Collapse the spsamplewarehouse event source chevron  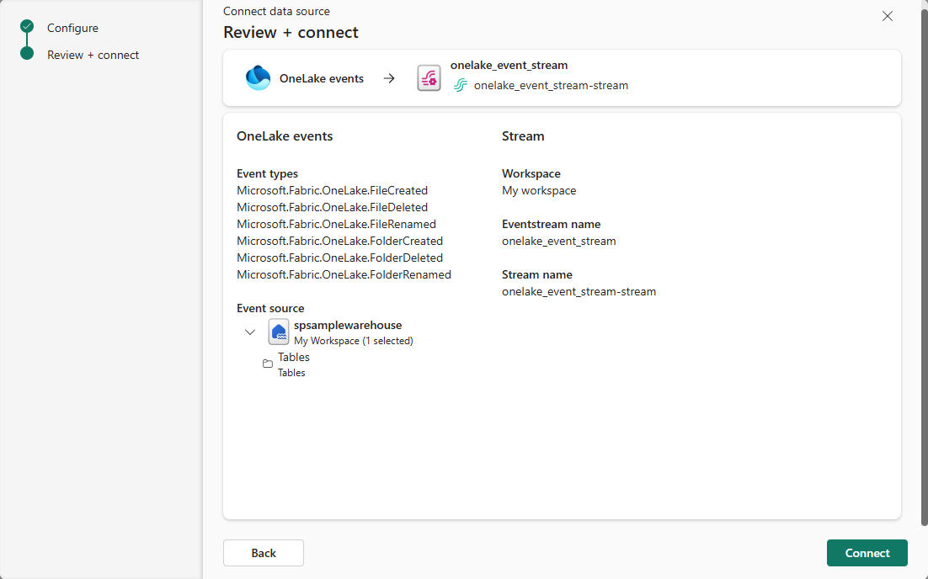click(250, 332)
